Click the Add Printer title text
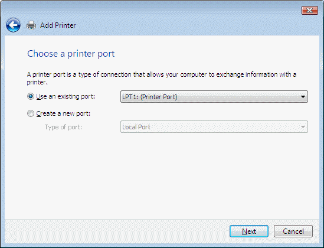The width and height of the screenshot is (324, 248). pyautogui.click(x=58, y=25)
